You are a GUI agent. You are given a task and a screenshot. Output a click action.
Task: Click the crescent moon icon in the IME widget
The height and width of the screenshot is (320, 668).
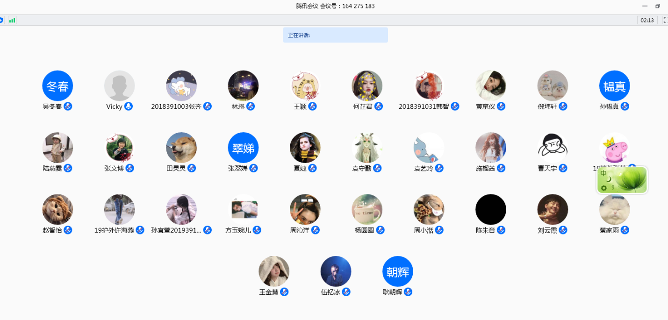pyautogui.click(x=609, y=179)
